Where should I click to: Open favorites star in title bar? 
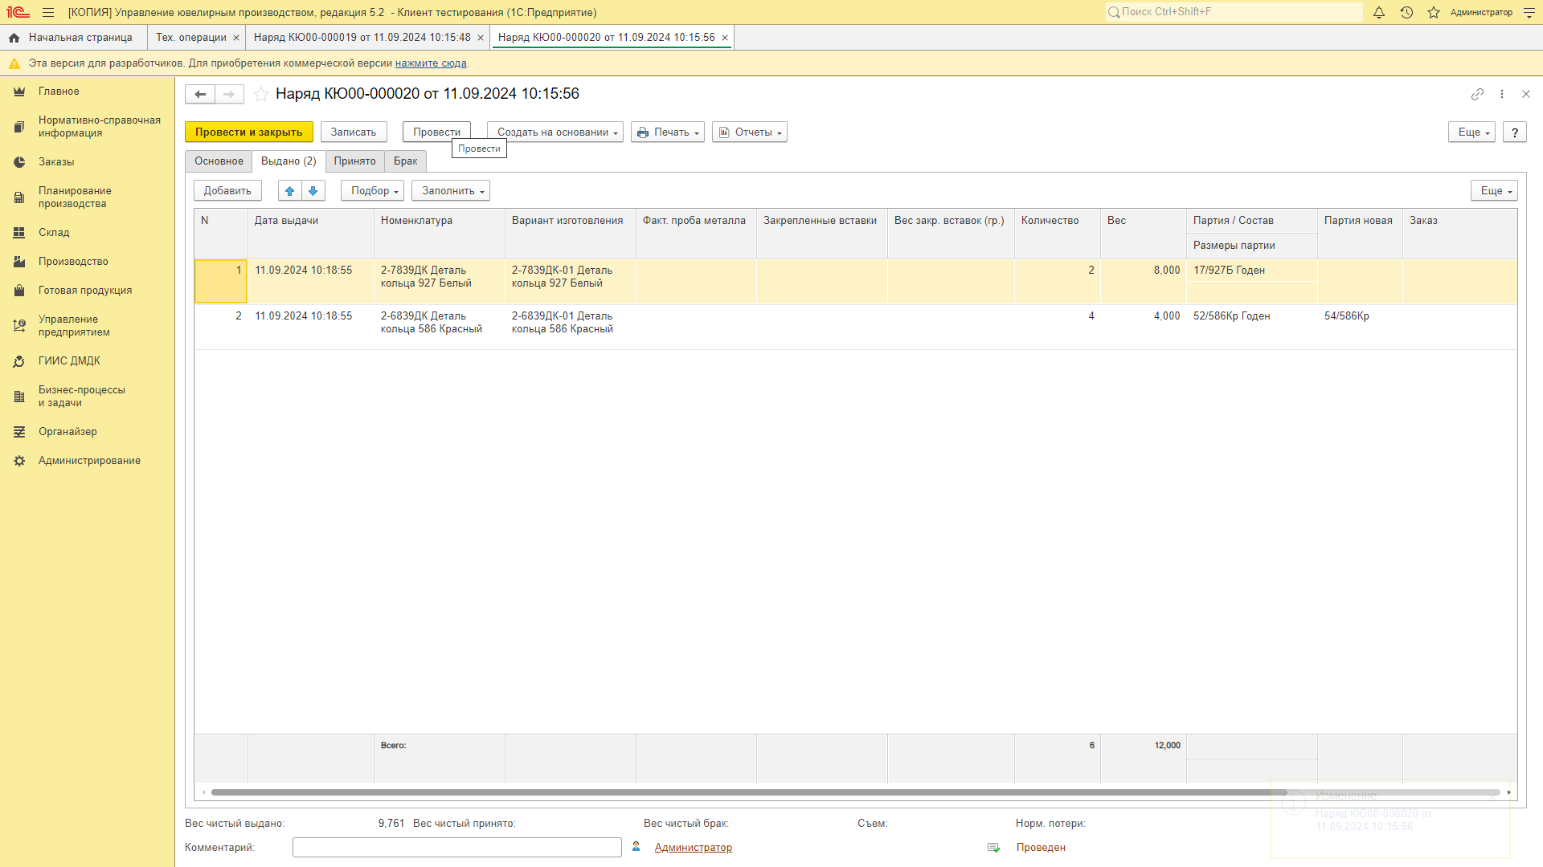[x=1434, y=12]
